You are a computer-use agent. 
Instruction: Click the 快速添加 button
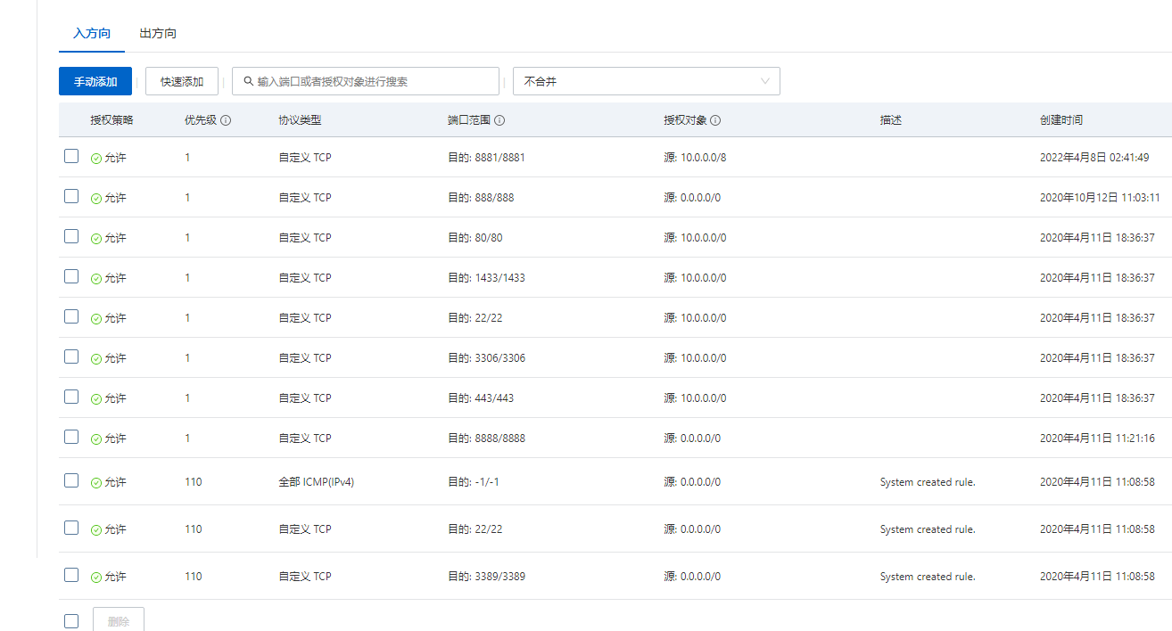pyautogui.click(x=181, y=80)
